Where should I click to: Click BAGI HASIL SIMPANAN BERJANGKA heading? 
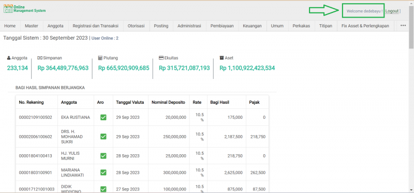(x=50, y=88)
